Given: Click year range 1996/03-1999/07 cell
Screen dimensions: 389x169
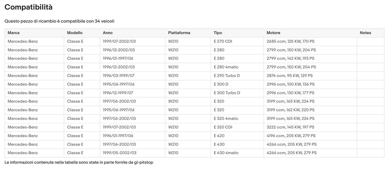Looking at the screenshot, I should pyautogui.click(x=118, y=76).
